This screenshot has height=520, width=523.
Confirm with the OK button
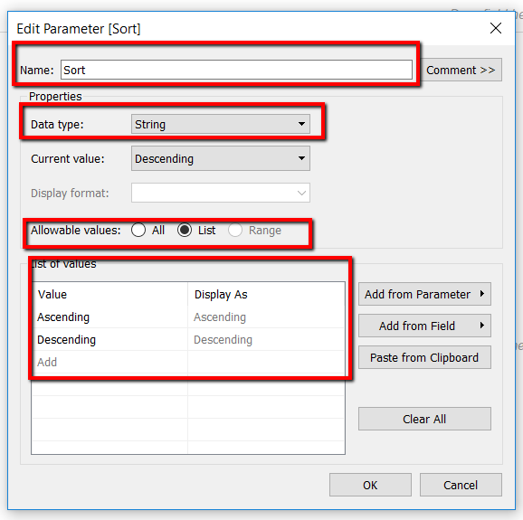pyautogui.click(x=370, y=485)
